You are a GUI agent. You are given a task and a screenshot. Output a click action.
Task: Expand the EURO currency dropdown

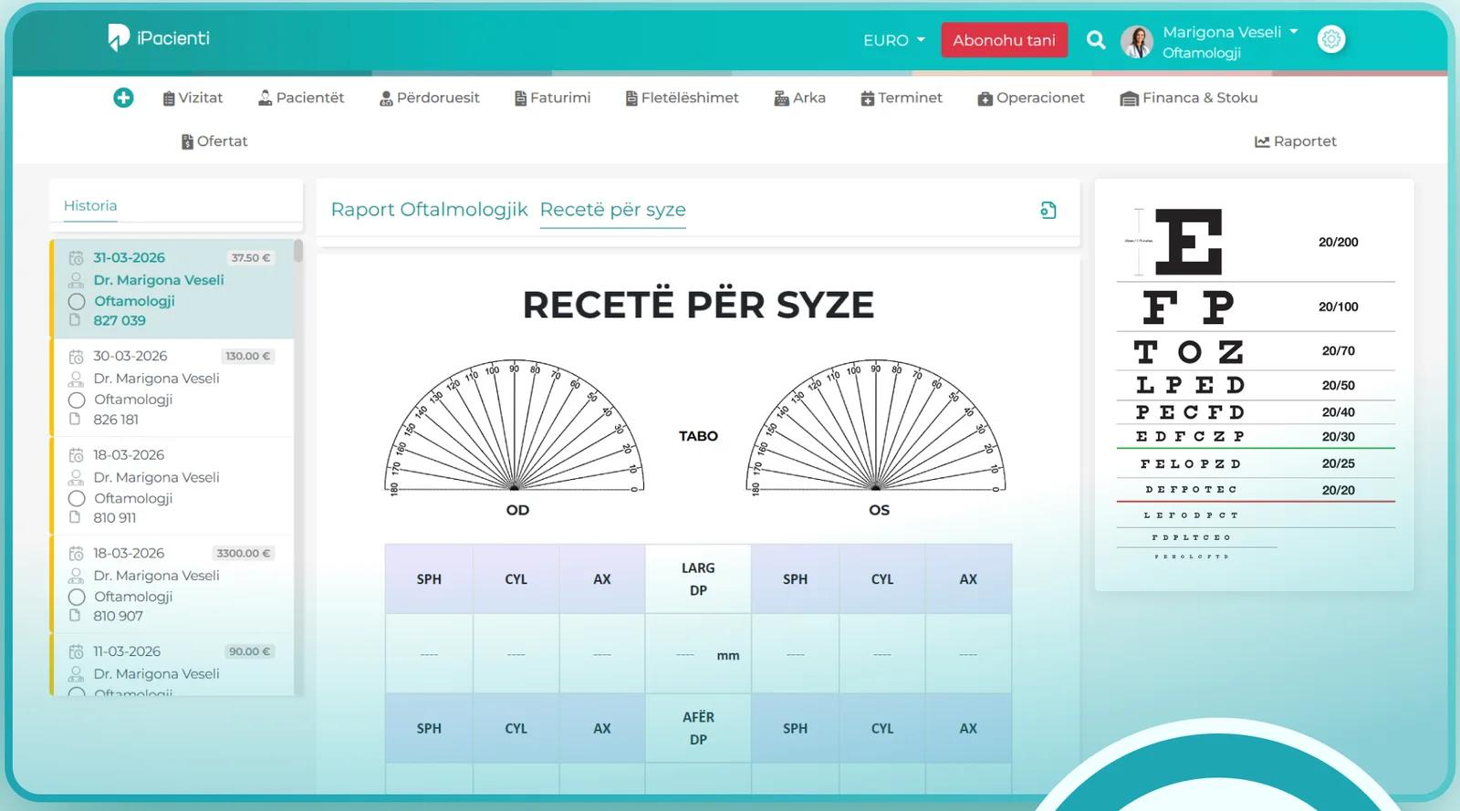[894, 40]
